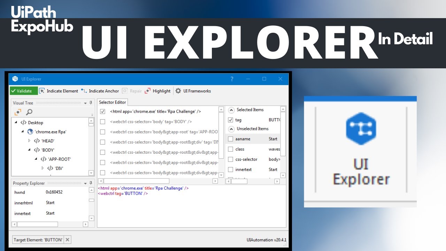Remove the Target Element 'BUTTON' with X
Image resolution: width=446 pixels, height=251 pixels.
pos(68,239)
